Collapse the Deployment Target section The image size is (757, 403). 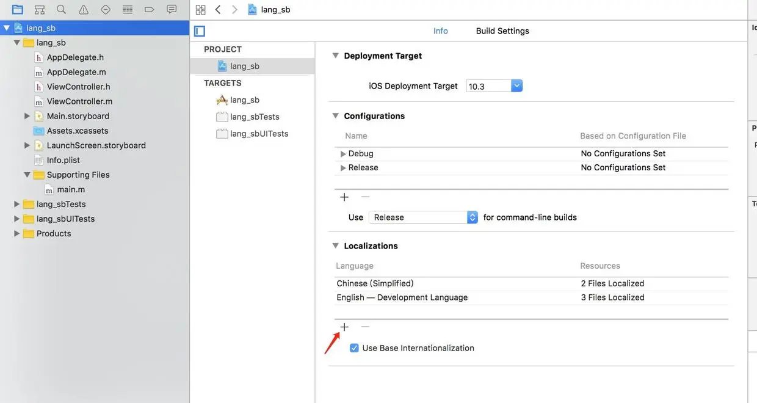coord(335,55)
